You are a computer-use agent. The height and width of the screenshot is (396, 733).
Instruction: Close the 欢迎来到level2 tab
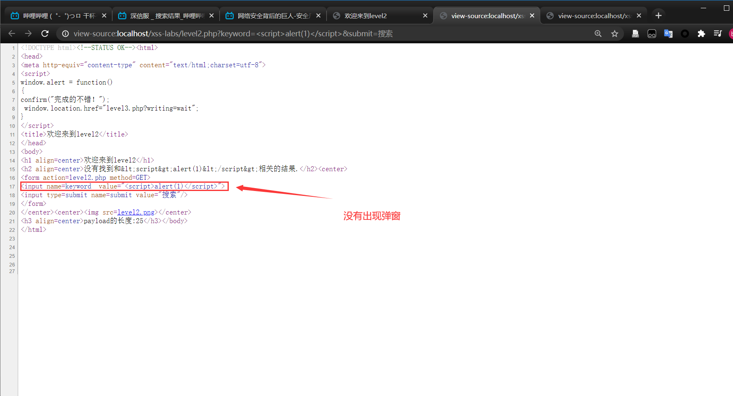425,16
